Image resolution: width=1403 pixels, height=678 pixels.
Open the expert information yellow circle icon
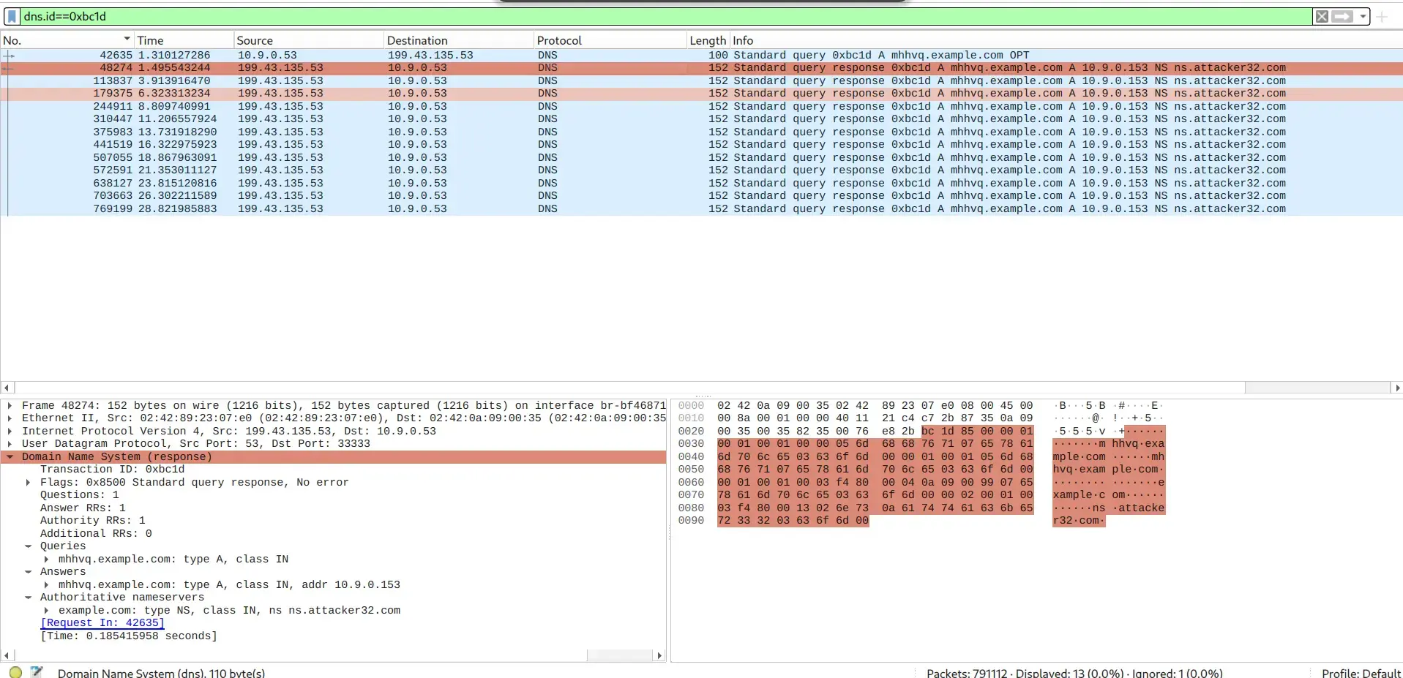[15, 672]
